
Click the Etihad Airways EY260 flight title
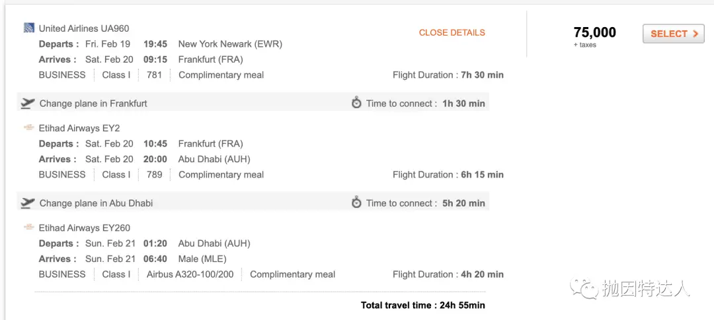coord(84,228)
